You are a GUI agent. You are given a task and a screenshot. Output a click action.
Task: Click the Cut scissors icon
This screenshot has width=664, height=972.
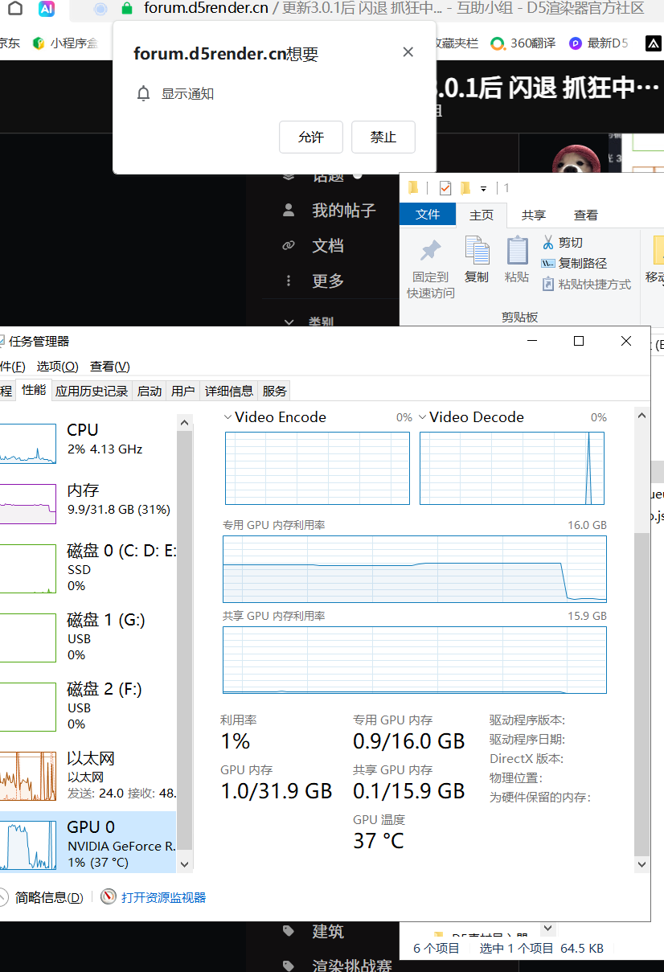point(548,242)
